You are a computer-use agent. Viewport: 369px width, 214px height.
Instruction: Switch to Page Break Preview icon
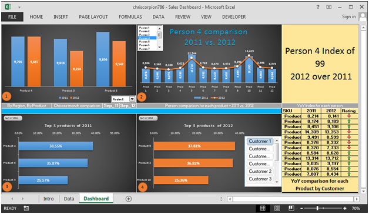(291, 208)
